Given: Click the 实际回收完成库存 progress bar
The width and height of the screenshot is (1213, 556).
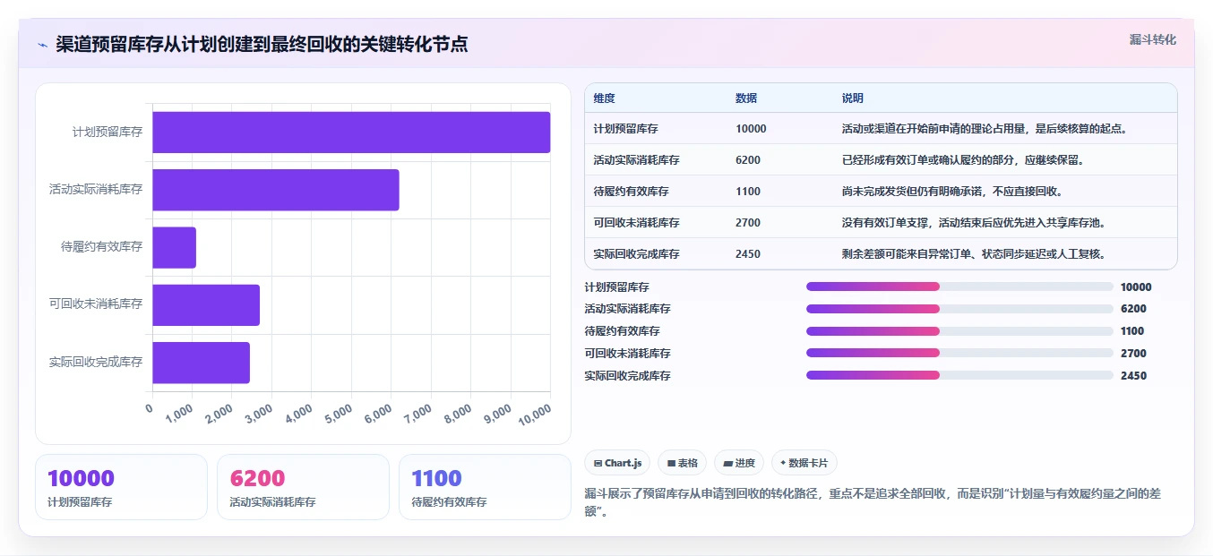Looking at the screenshot, I should (959, 376).
